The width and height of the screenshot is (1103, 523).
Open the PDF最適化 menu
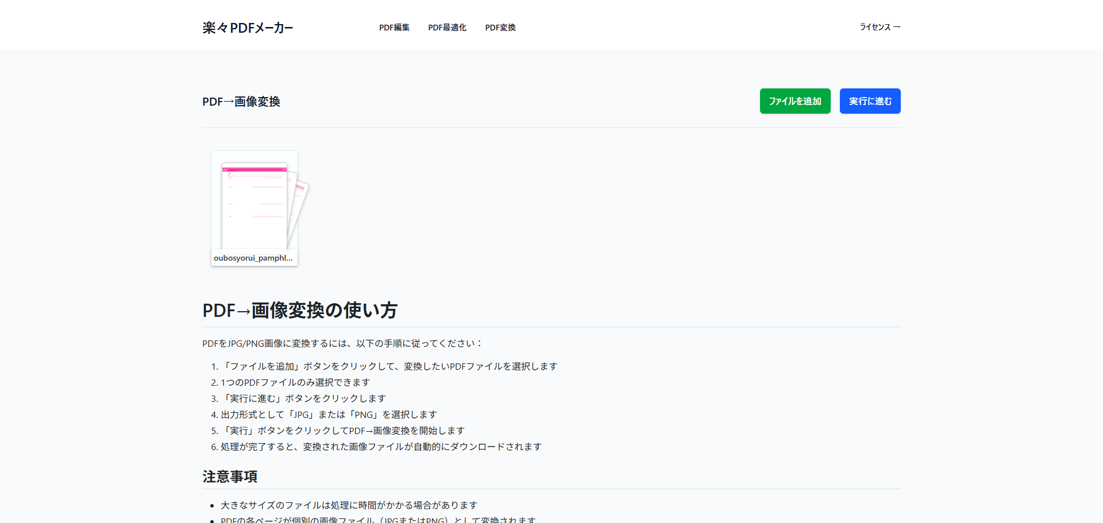coord(447,28)
